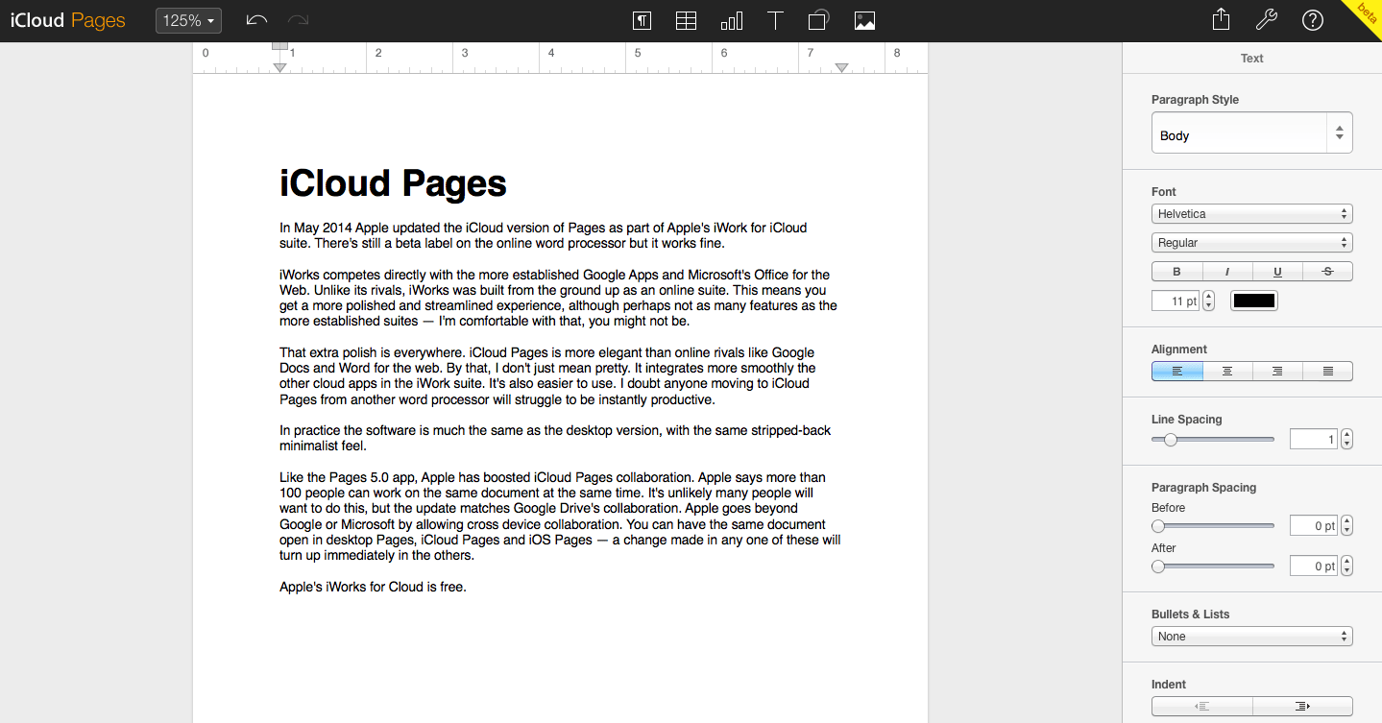
Task: Click the right margin marker on ruler
Action: point(841,67)
